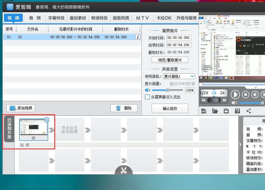Switch to the 音频 tab
This screenshot has width=265, height=190.
click(x=34, y=18)
